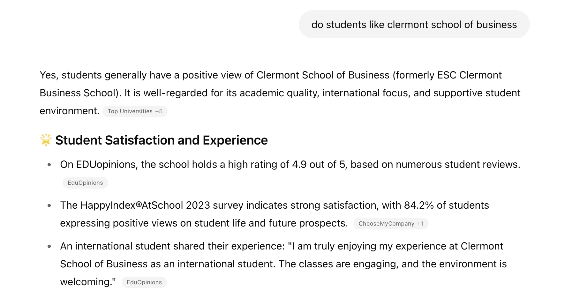Expand hidden citations on the Top Universities pill
Image resolution: width=565 pixels, height=298 pixels.
point(159,111)
